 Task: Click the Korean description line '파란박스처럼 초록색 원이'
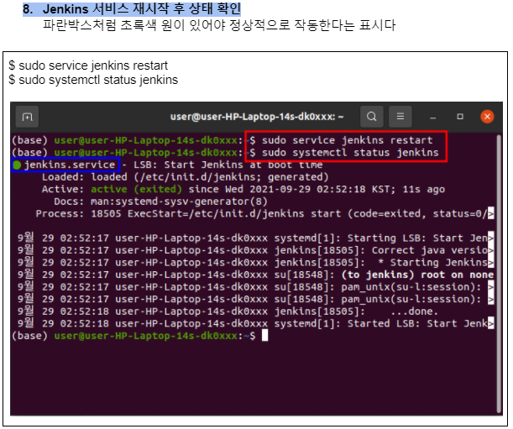point(219,25)
